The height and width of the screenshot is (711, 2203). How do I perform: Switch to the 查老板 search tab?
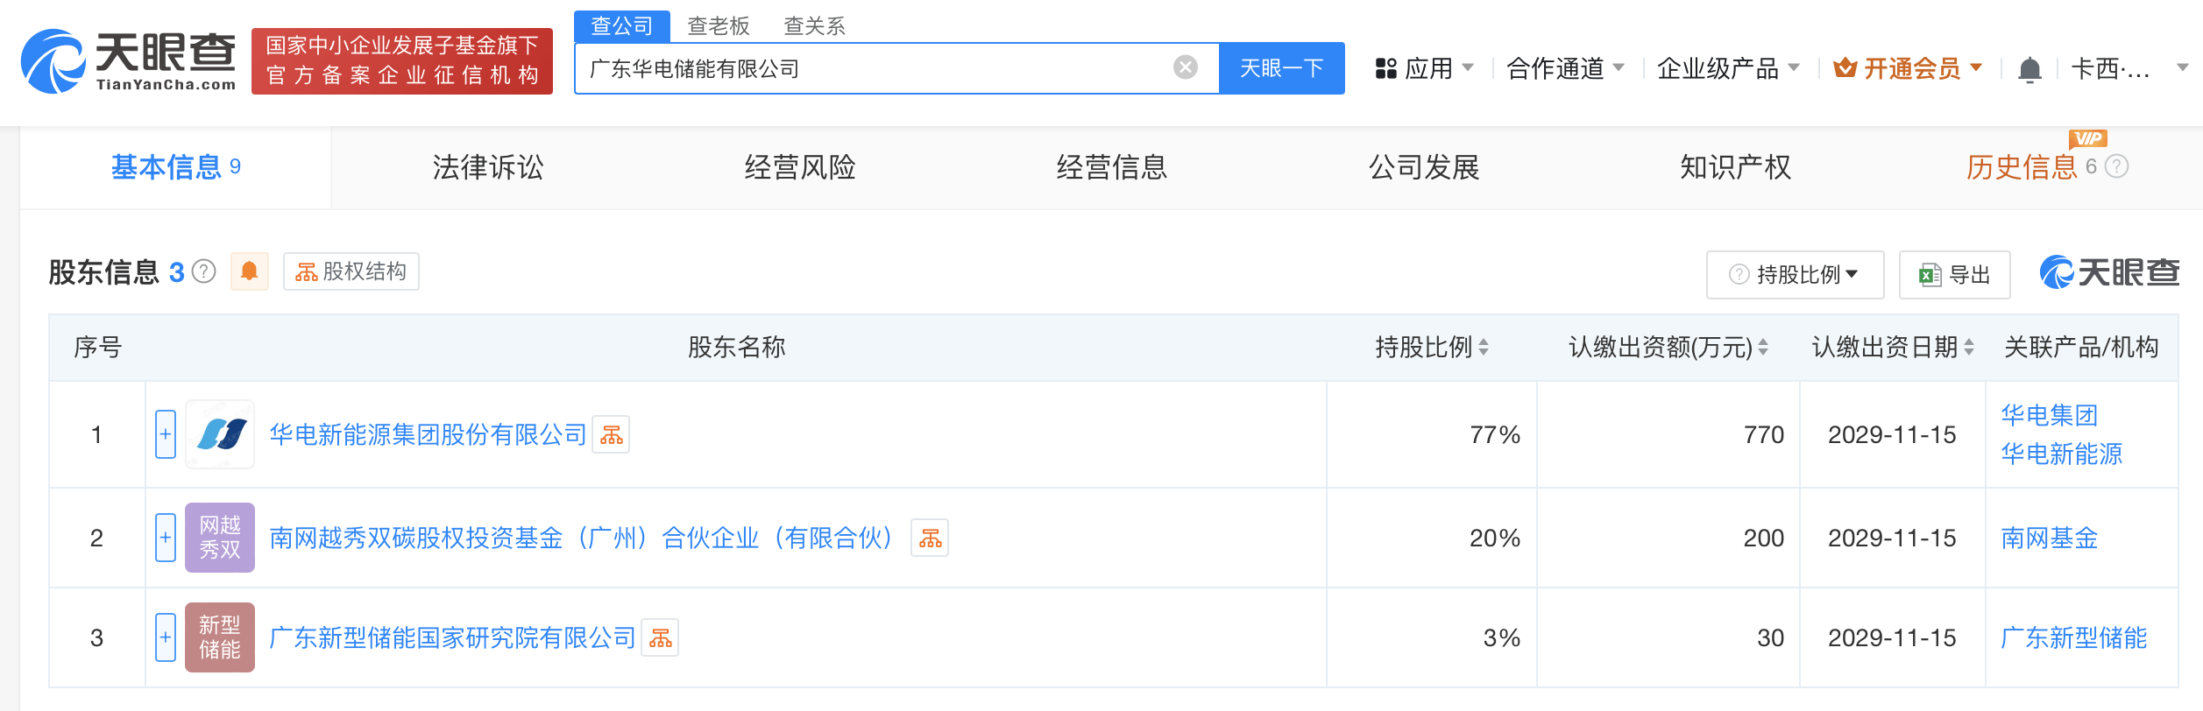tap(718, 26)
